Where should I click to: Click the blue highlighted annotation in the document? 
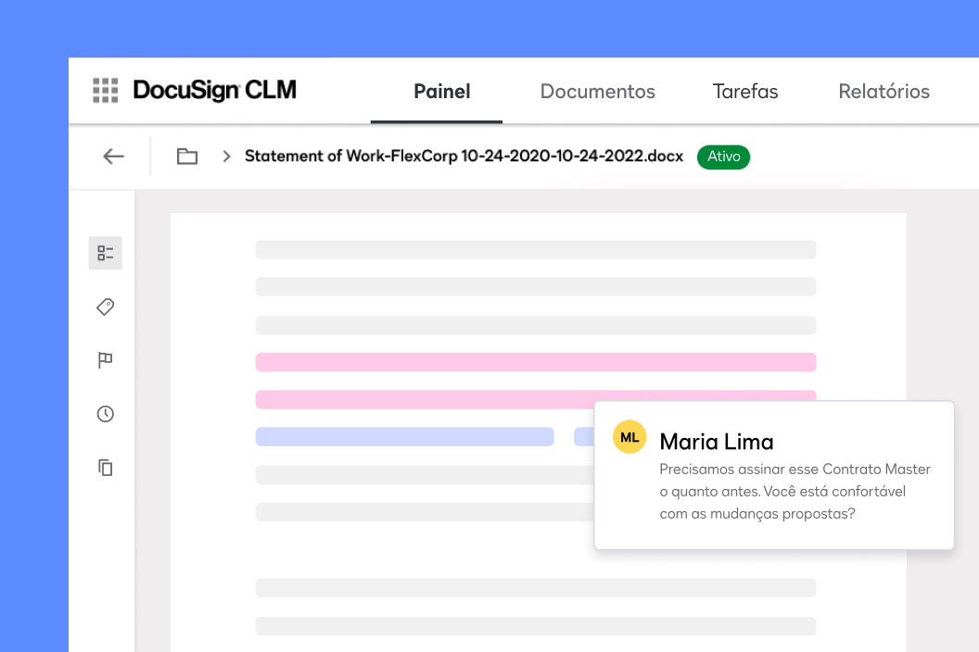(404, 436)
